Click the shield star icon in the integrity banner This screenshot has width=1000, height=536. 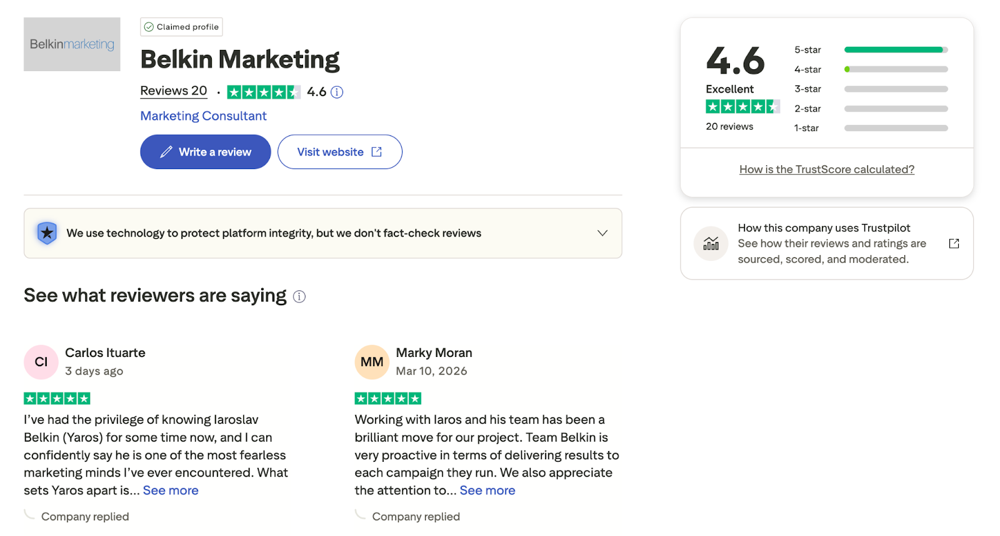pos(47,233)
